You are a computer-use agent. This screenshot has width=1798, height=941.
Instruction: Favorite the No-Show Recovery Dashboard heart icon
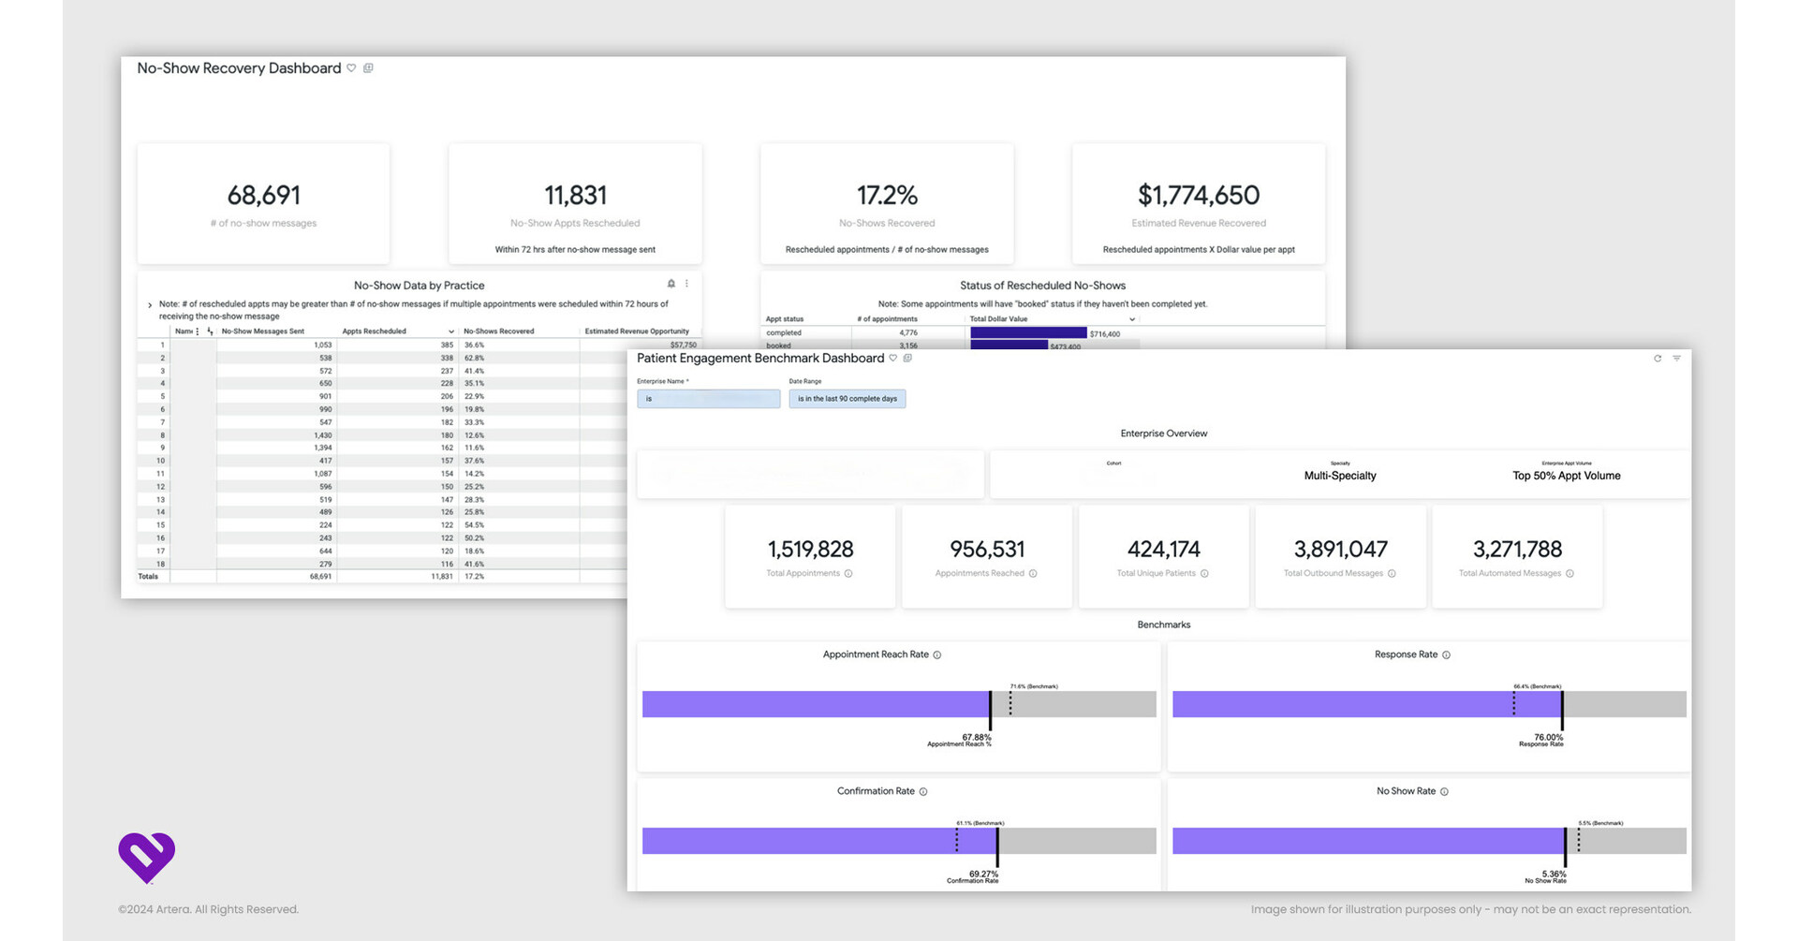[x=351, y=68]
